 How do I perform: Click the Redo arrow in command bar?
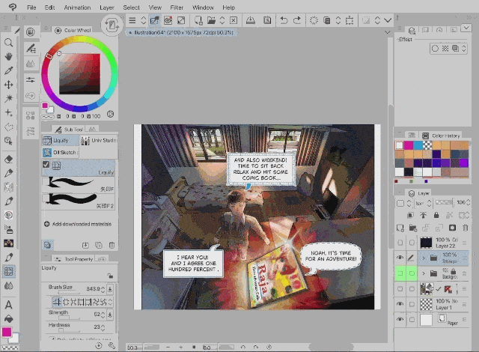(297, 20)
